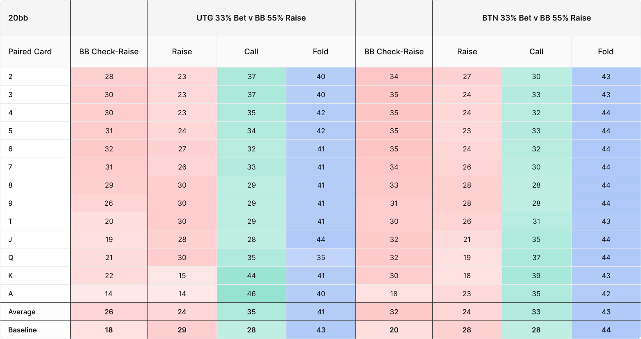Viewport: 641px width, 339px height.
Task: Click the paired card K row label
Action: pos(11,276)
